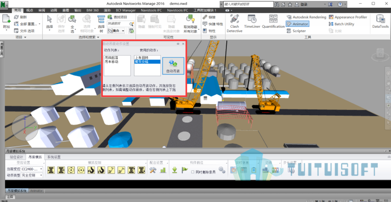
Task: Select 吊钩起落 in the action list
Action: pos(111,58)
